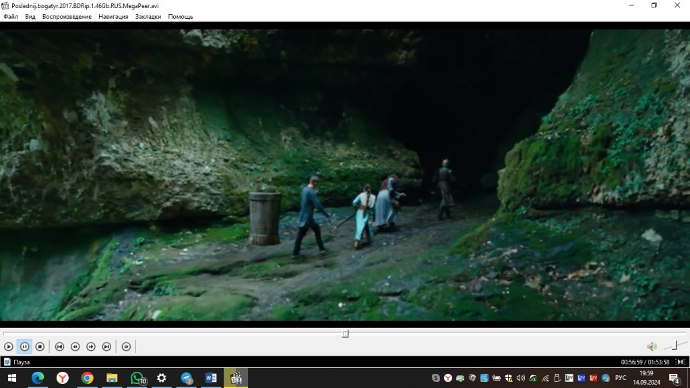Click the 00:56:59 / 01:53:58 time display
Image resolution: width=690 pixels, height=388 pixels.
point(645,362)
